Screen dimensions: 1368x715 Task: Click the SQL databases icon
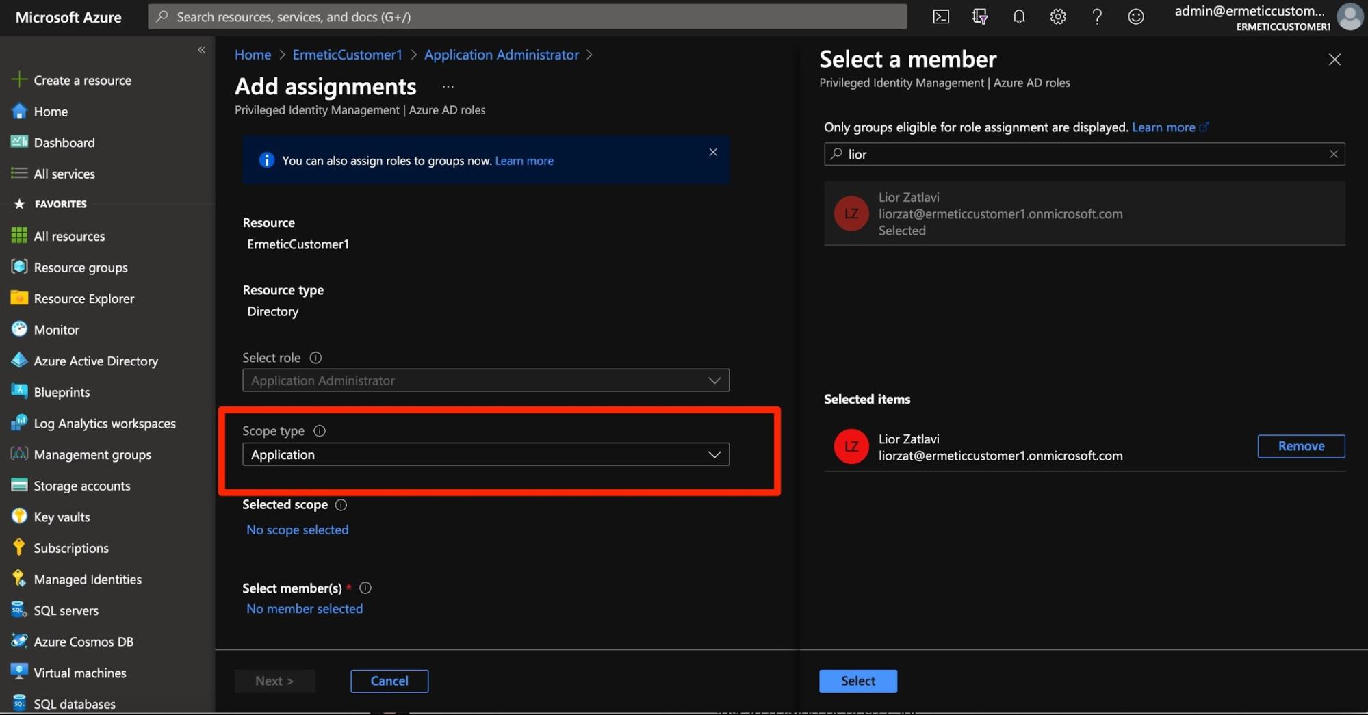pos(19,703)
